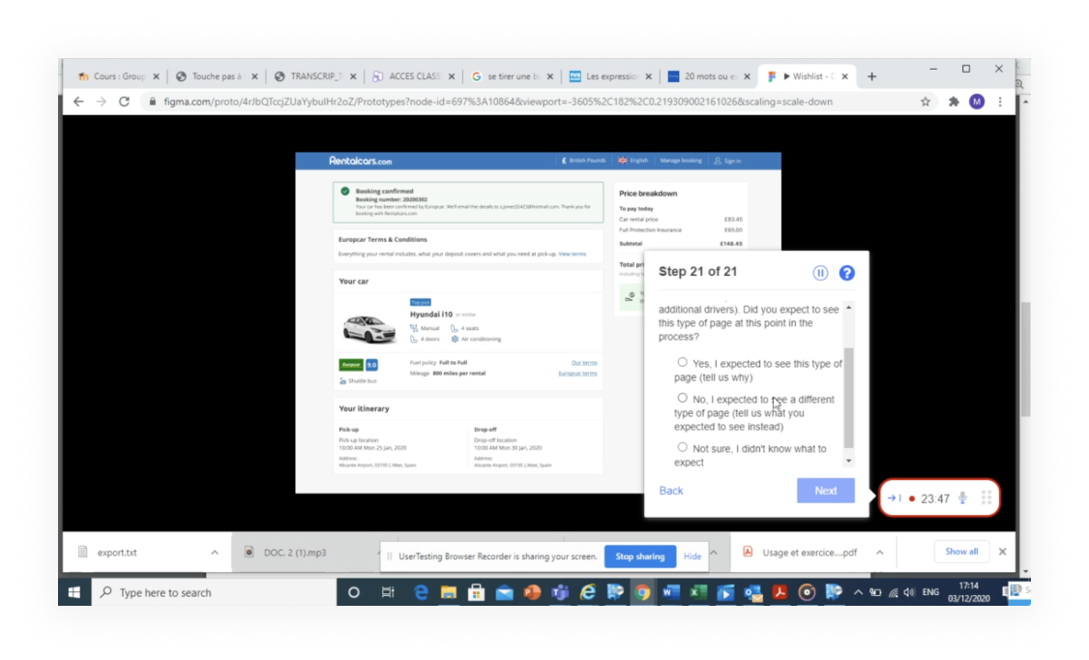The height and width of the screenshot is (660, 1089).
Task: Click the microphone icon in recorder widget
Action: pyautogui.click(x=962, y=498)
